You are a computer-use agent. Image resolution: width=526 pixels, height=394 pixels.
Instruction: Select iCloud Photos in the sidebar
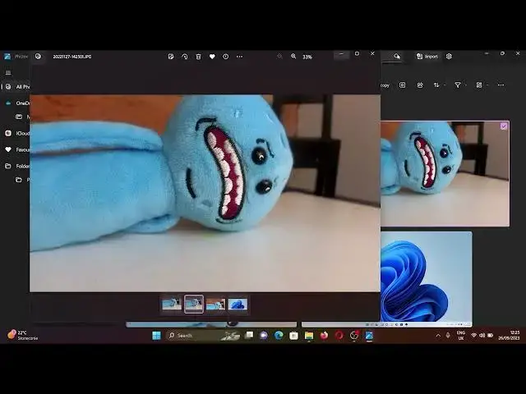click(x=16, y=133)
